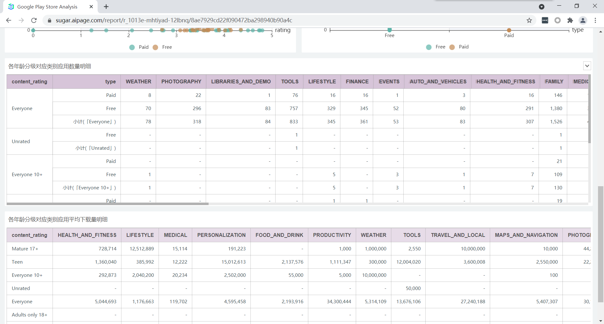The image size is (604, 324).
Task: Click the TRAVEL_AND_LOCAL column header
Action: pyautogui.click(x=458, y=235)
